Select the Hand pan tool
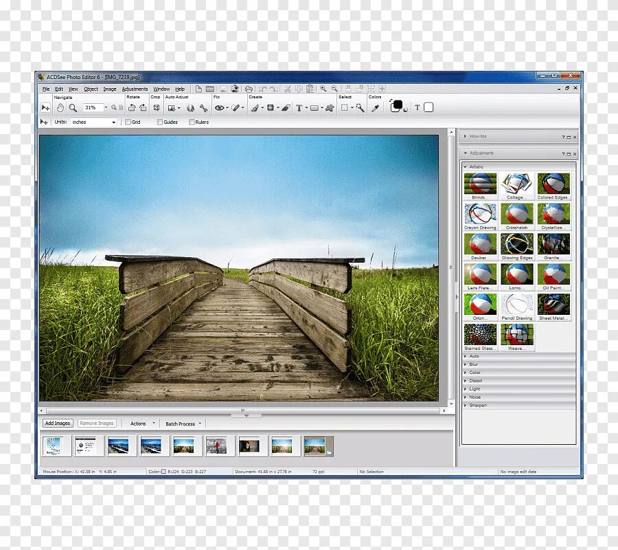The width and height of the screenshot is (618, 550). point(60,107)
